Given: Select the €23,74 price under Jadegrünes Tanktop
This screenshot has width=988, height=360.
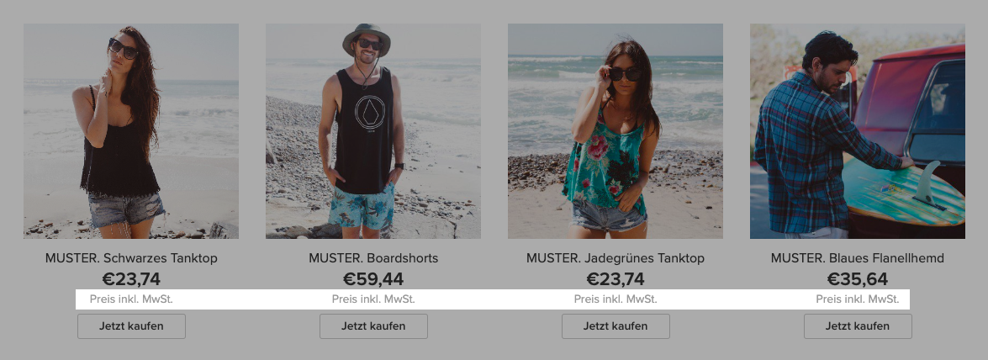Looking at the screenshot, I should tap(615, 278).
